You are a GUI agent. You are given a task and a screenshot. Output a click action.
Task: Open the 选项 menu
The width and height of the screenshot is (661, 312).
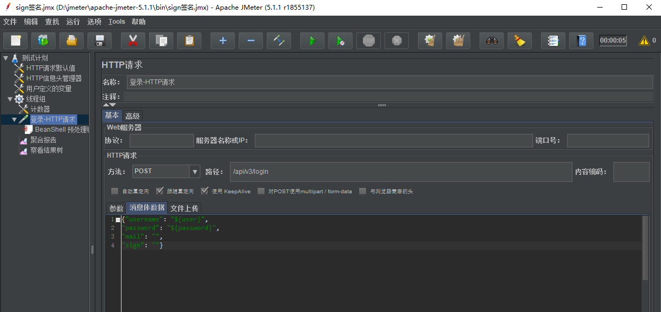point(94,22)
